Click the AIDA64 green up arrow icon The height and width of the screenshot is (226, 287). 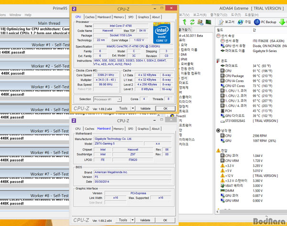185,22
